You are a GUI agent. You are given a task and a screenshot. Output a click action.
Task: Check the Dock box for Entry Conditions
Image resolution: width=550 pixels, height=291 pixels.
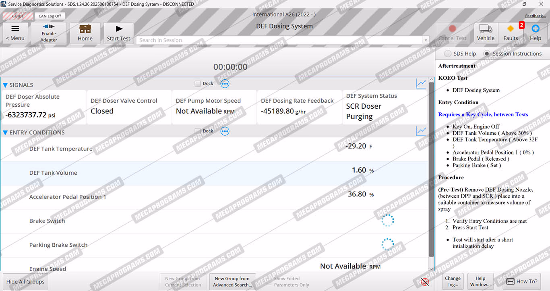click(197, 131)
